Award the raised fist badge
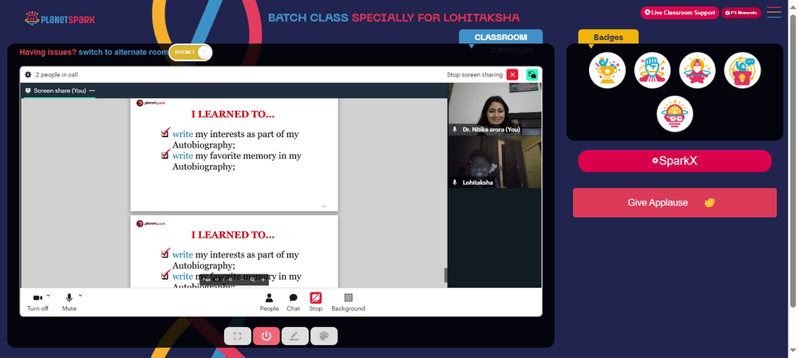Image resolution: width=798 pixels, height=358 pixels. coord(653,70)
